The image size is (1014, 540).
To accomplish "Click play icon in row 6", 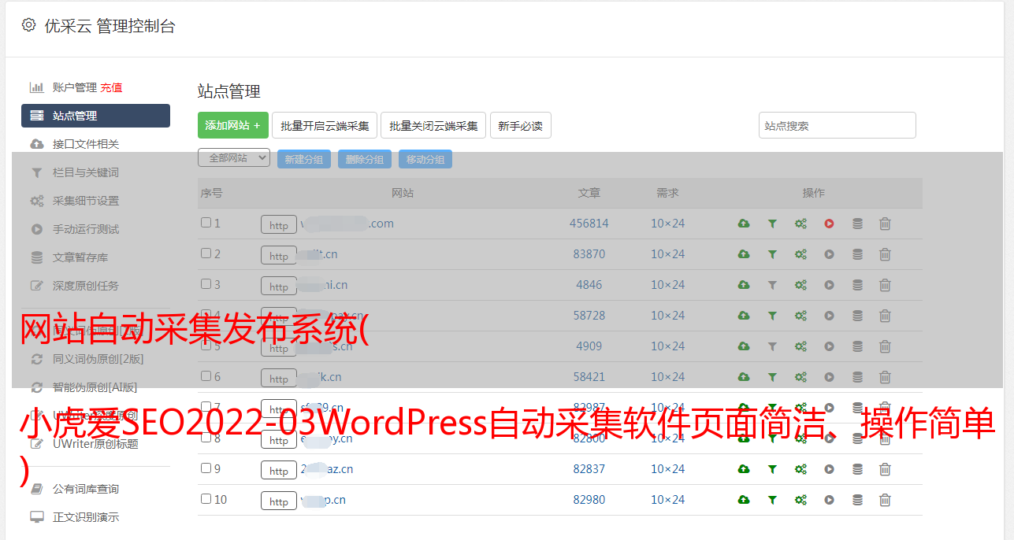I will [829, 377].
